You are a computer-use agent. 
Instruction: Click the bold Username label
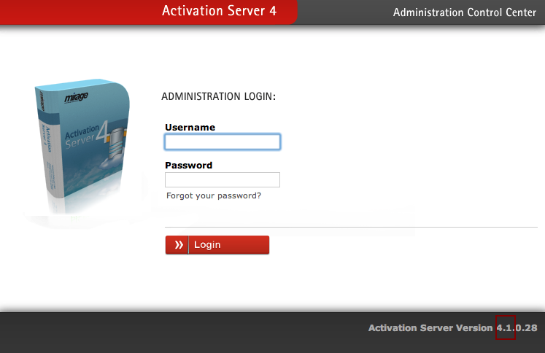(190, 127)
